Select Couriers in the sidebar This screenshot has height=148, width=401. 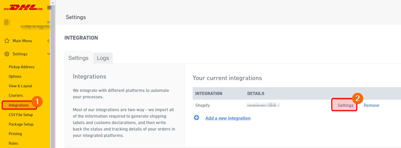coord(16,95)
